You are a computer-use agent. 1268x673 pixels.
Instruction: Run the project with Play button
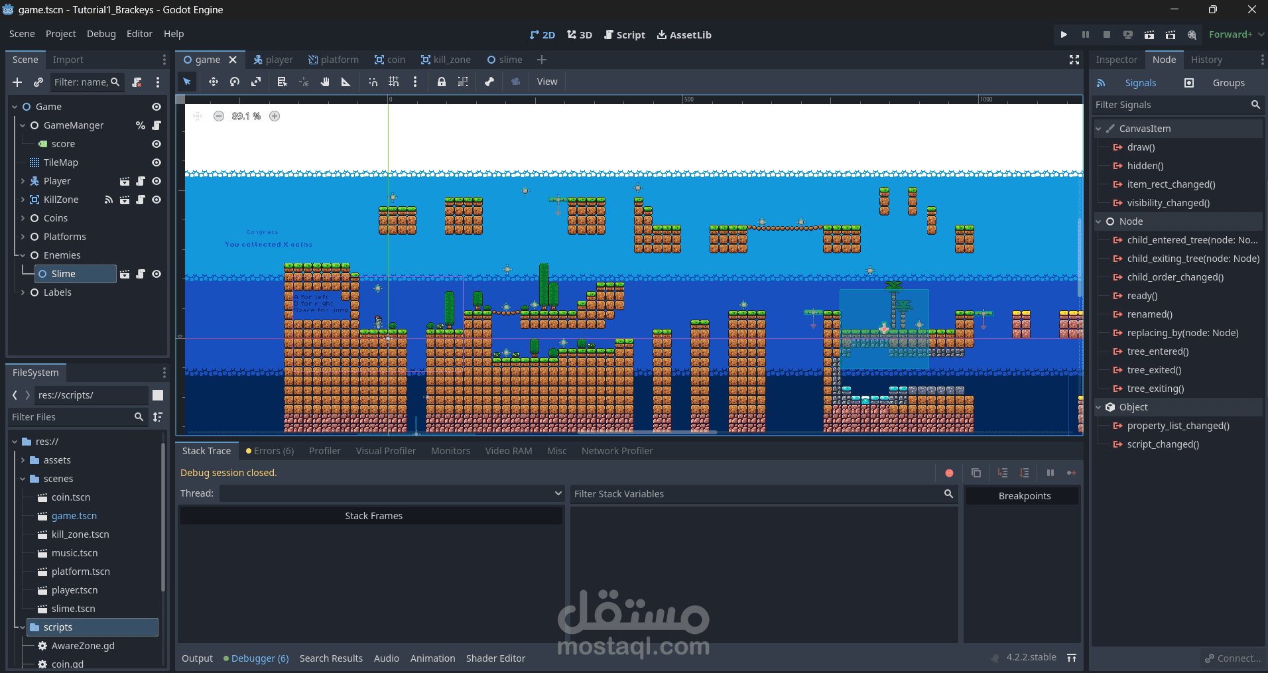(1064, 34)
